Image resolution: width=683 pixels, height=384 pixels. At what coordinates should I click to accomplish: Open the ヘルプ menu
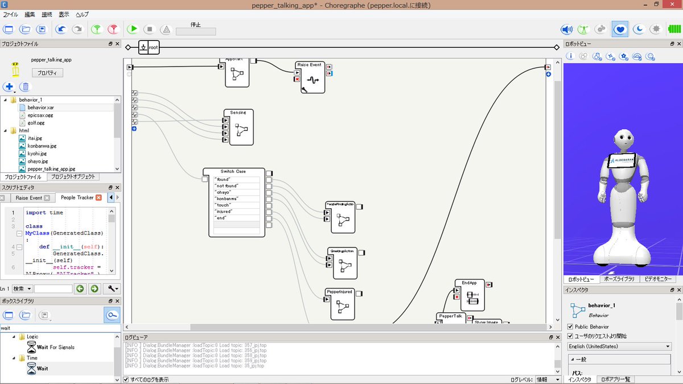click(x=83, y=14)
